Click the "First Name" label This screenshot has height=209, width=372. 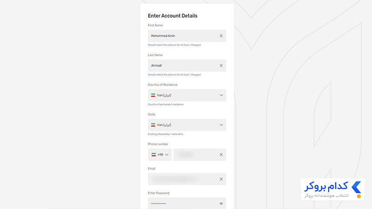coord(155,26)
